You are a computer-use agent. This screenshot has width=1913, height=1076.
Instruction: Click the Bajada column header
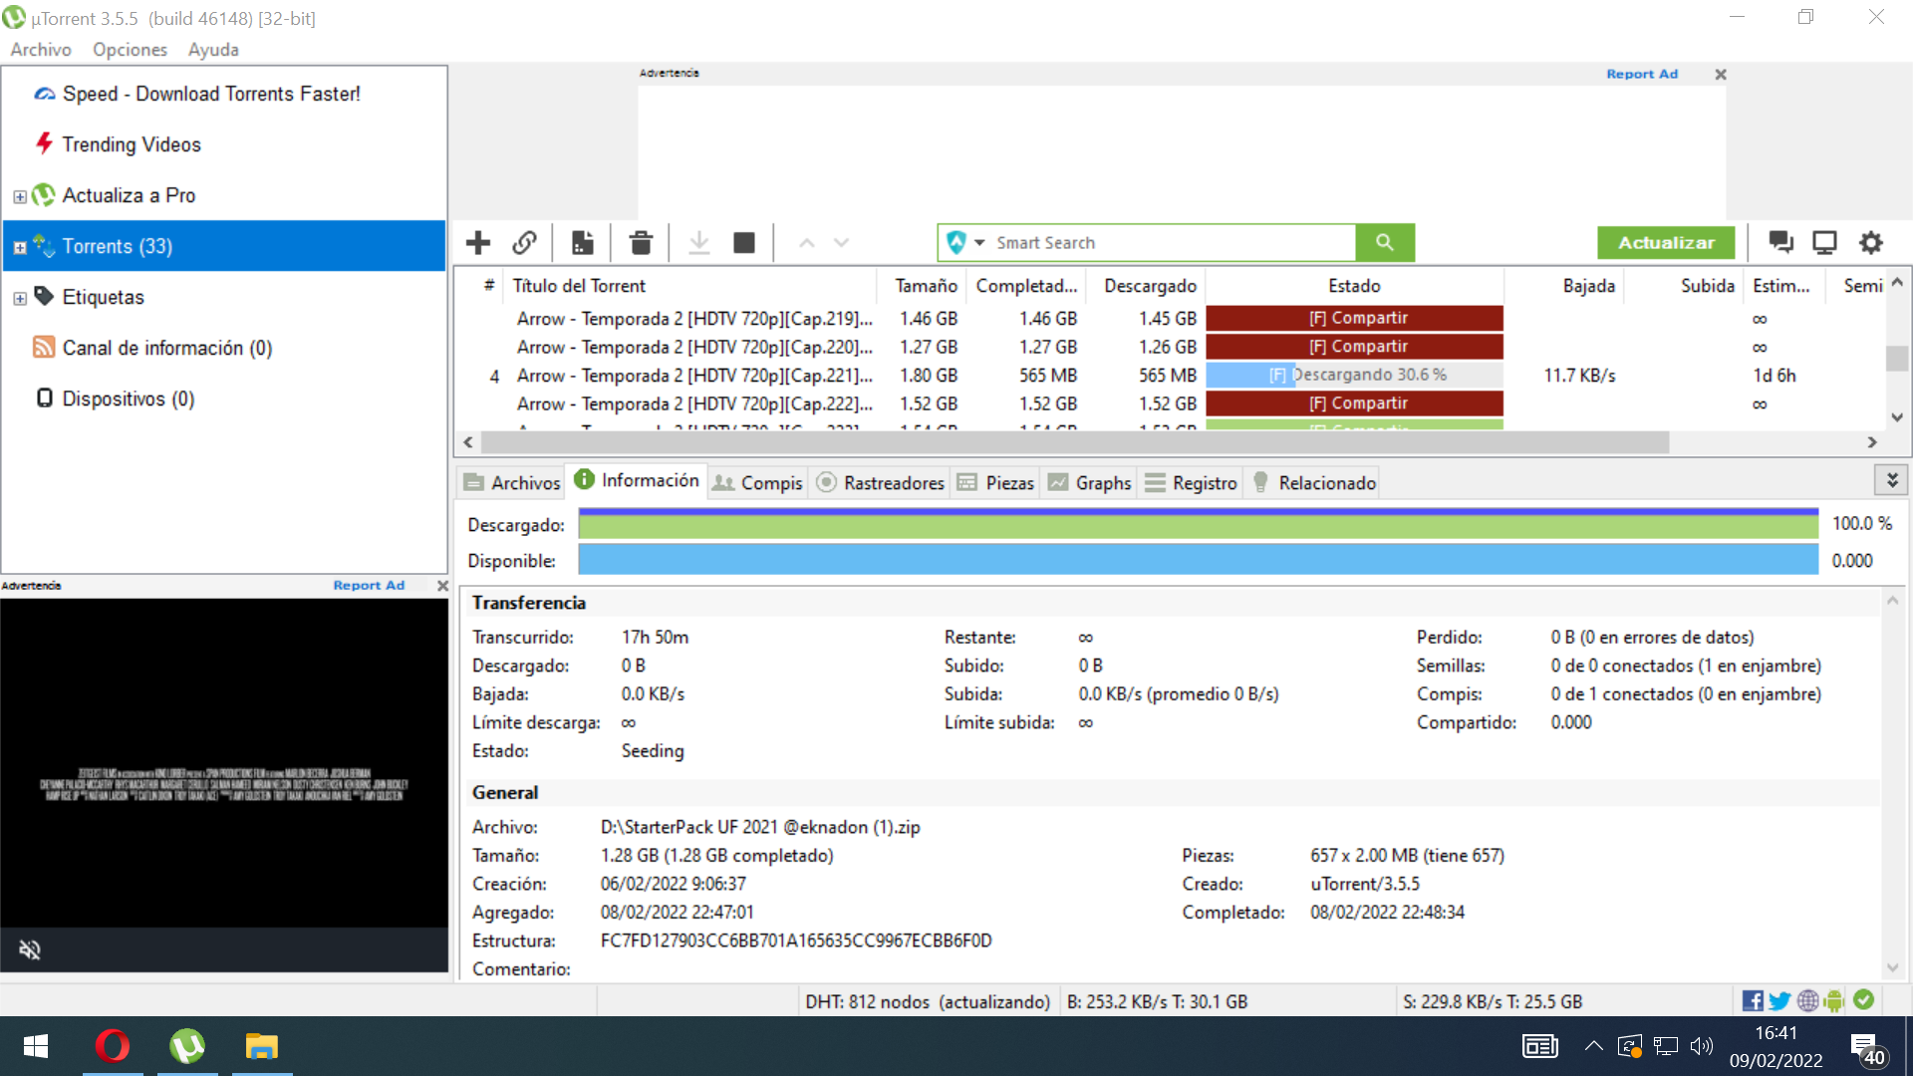(1564, 286)
